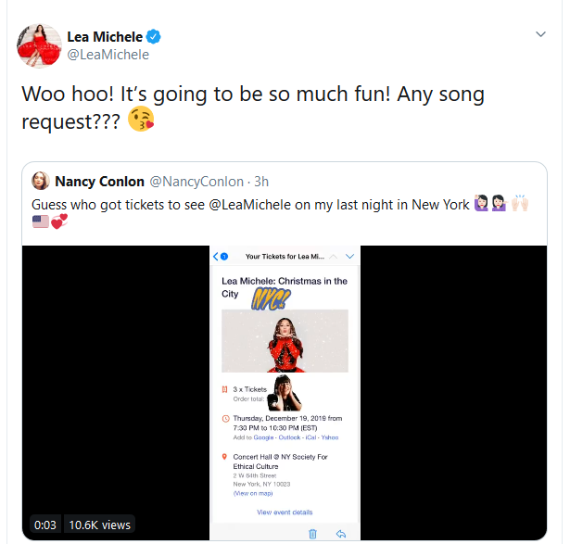Click Nancy Conlon's small avatar
570x544 pixels.
point(41,181)
